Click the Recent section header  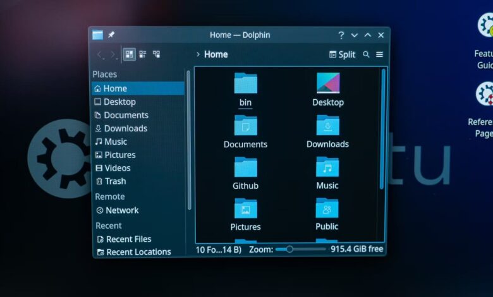[x=109, y=226]
